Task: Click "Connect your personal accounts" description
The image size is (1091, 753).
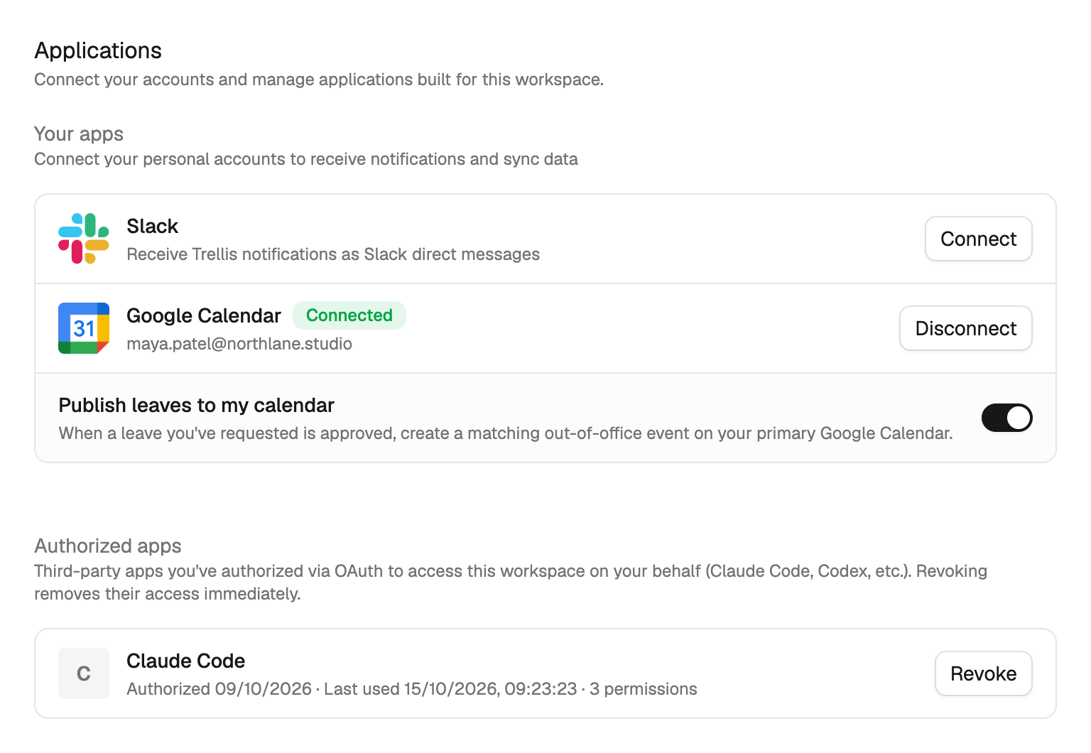Action: pyautogui.click(x=306, y=159)
